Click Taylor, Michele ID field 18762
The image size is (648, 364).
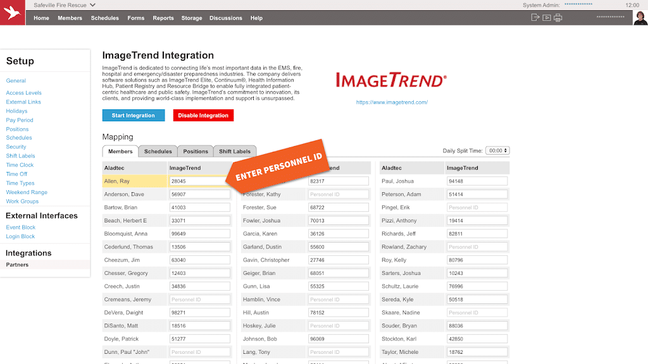[x=477, y=352]
